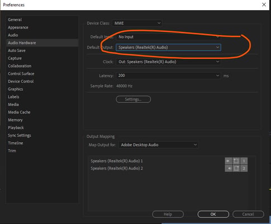Image resolution: width=271 pixels, height=224 pixels.
Task: Click the channel number 2 box
Action: coord(244,169)
